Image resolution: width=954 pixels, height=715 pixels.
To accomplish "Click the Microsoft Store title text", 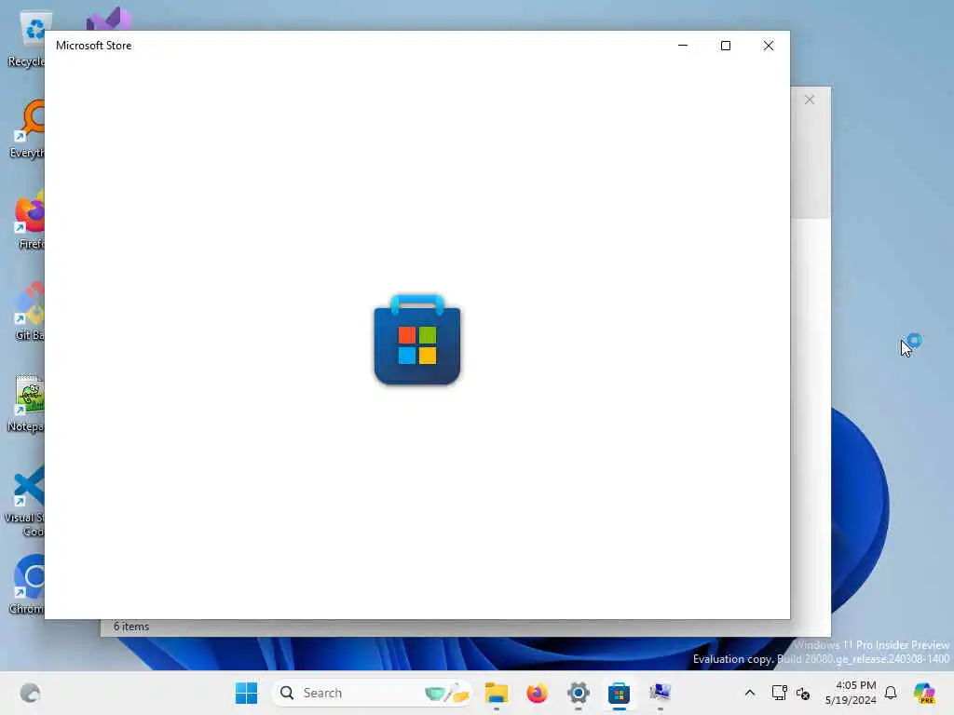I will tap(94, 46).
